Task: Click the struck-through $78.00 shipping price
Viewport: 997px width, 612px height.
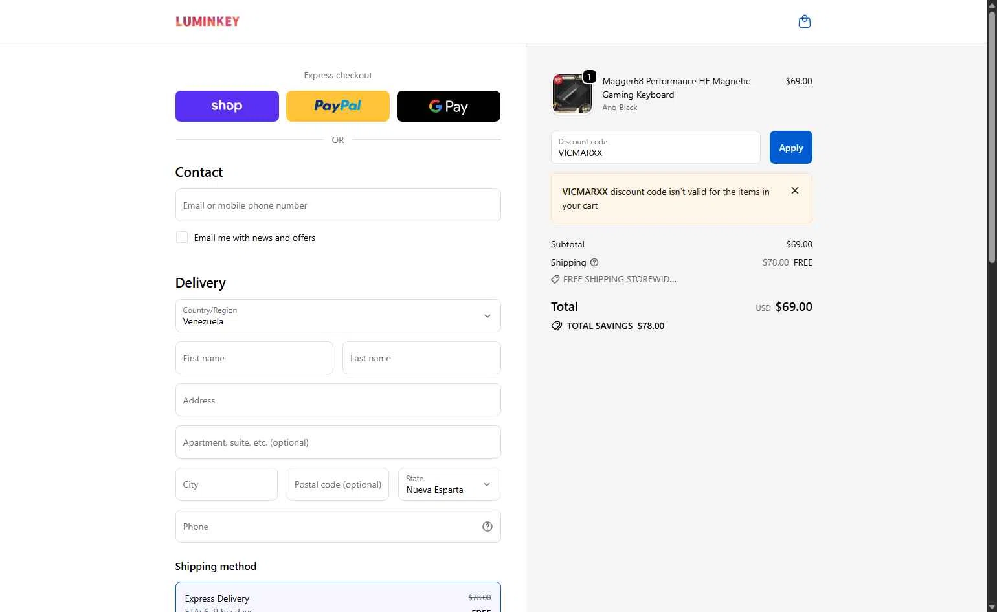Action: pyautogui.click(x=776, y=262)
